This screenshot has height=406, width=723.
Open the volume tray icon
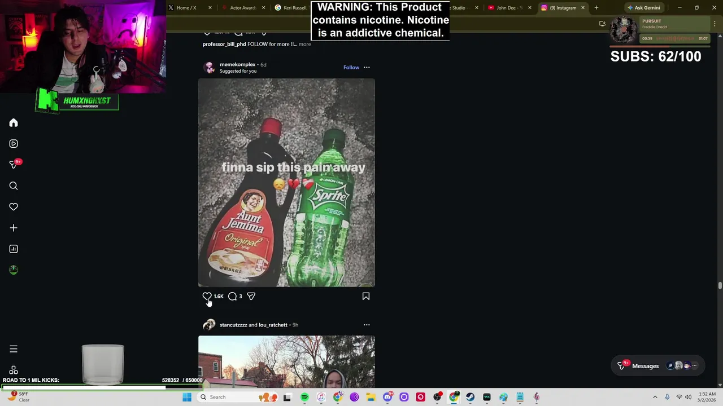[688, 397]
